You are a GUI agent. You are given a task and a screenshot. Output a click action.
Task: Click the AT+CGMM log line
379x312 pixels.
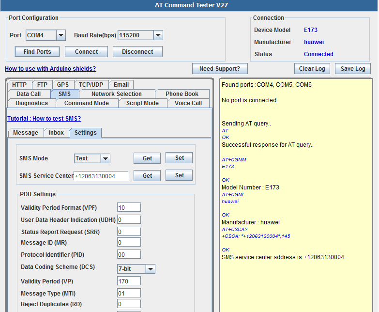[234, 159]
